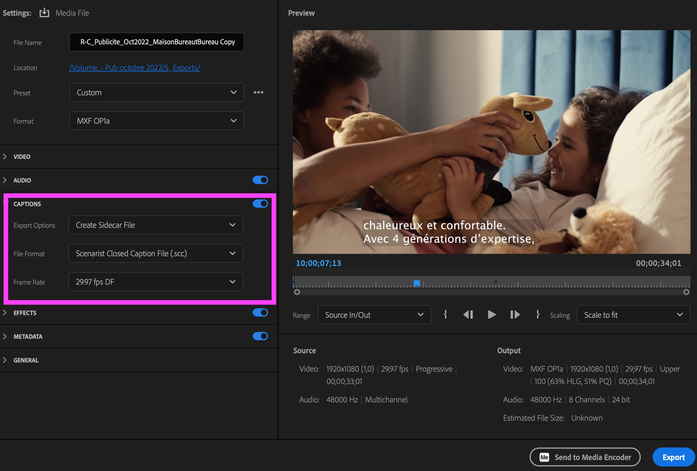Open the Format dropdown showing MXF OP1a
The image size is (697, 471).
pyautogui.click(x=156, y=121)
